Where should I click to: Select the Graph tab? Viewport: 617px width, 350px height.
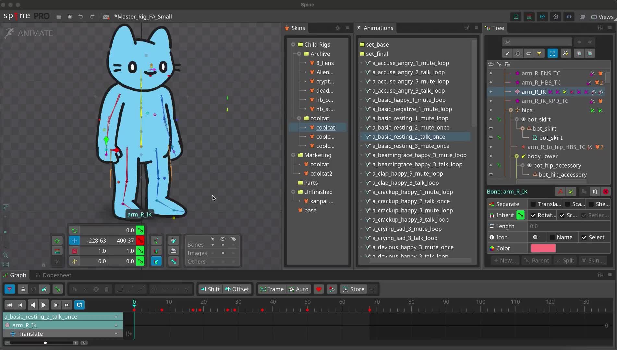click(x=15, y=275)
